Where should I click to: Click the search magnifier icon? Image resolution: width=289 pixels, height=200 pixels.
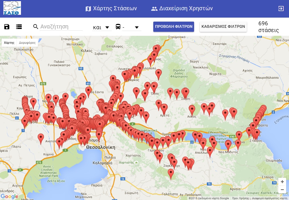click(x=36, y=27)
